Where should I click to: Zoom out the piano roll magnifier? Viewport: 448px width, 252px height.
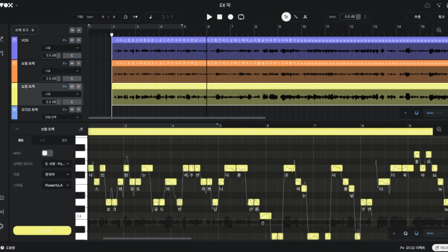click(x=439, y=129)
